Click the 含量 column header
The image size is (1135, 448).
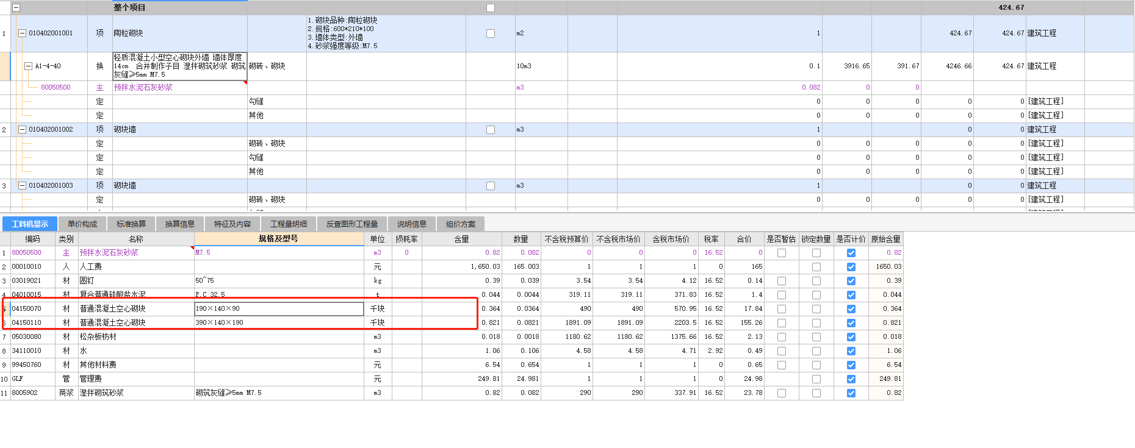tap(461, 239)
